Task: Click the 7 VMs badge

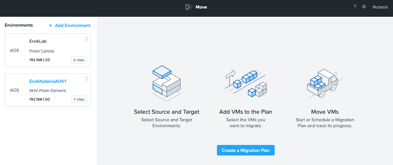Action: (x=79, y=99)
